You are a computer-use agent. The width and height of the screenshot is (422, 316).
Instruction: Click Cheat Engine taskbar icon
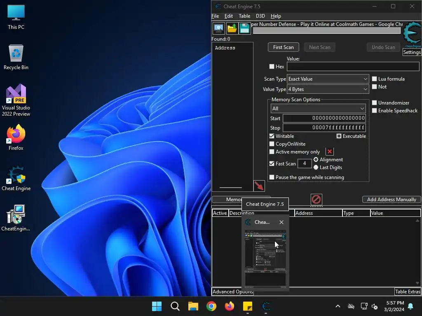tap(266, 306)
